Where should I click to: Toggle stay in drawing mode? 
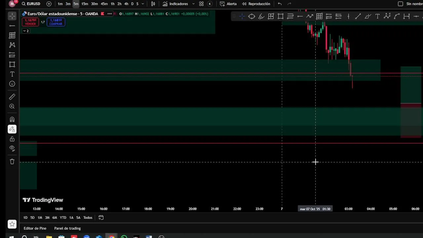(12, 129)
